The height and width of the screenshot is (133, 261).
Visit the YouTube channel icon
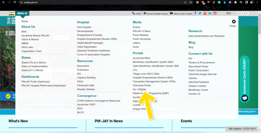(x=205, y=13)
